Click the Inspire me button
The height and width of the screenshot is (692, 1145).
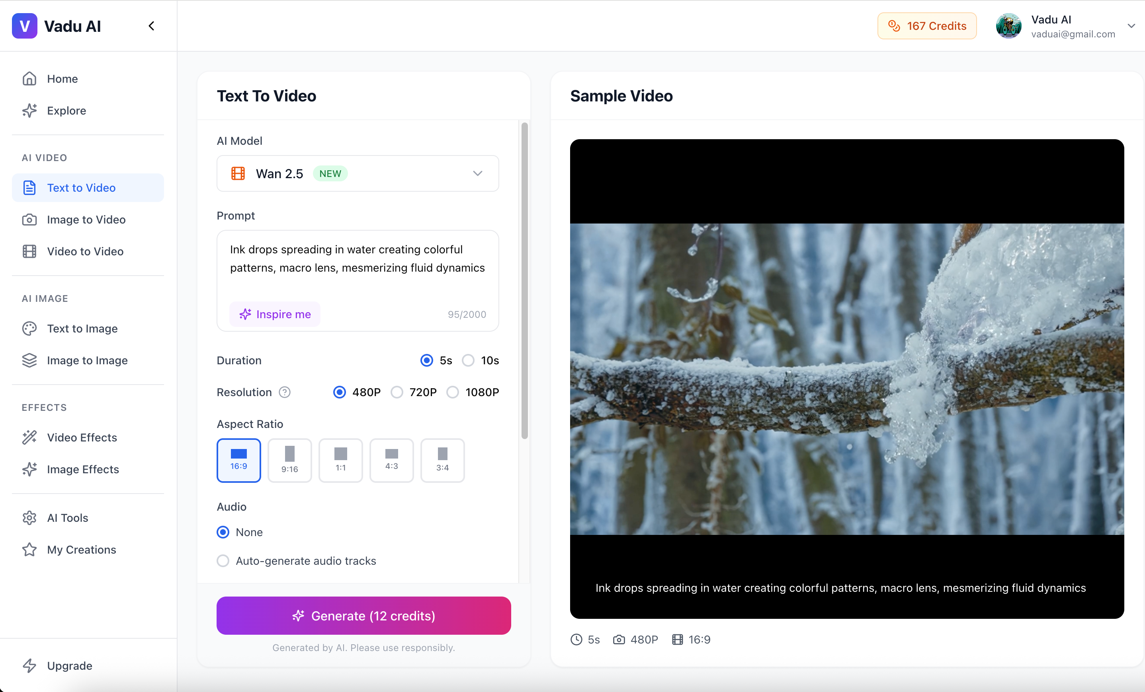275,314
